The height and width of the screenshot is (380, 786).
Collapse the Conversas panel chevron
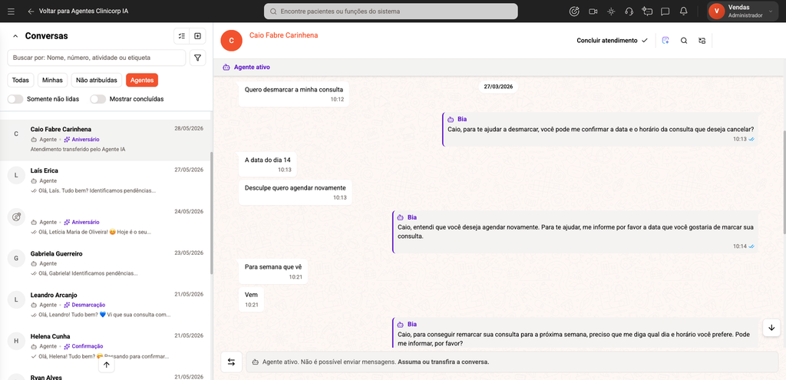click(15, 36)
